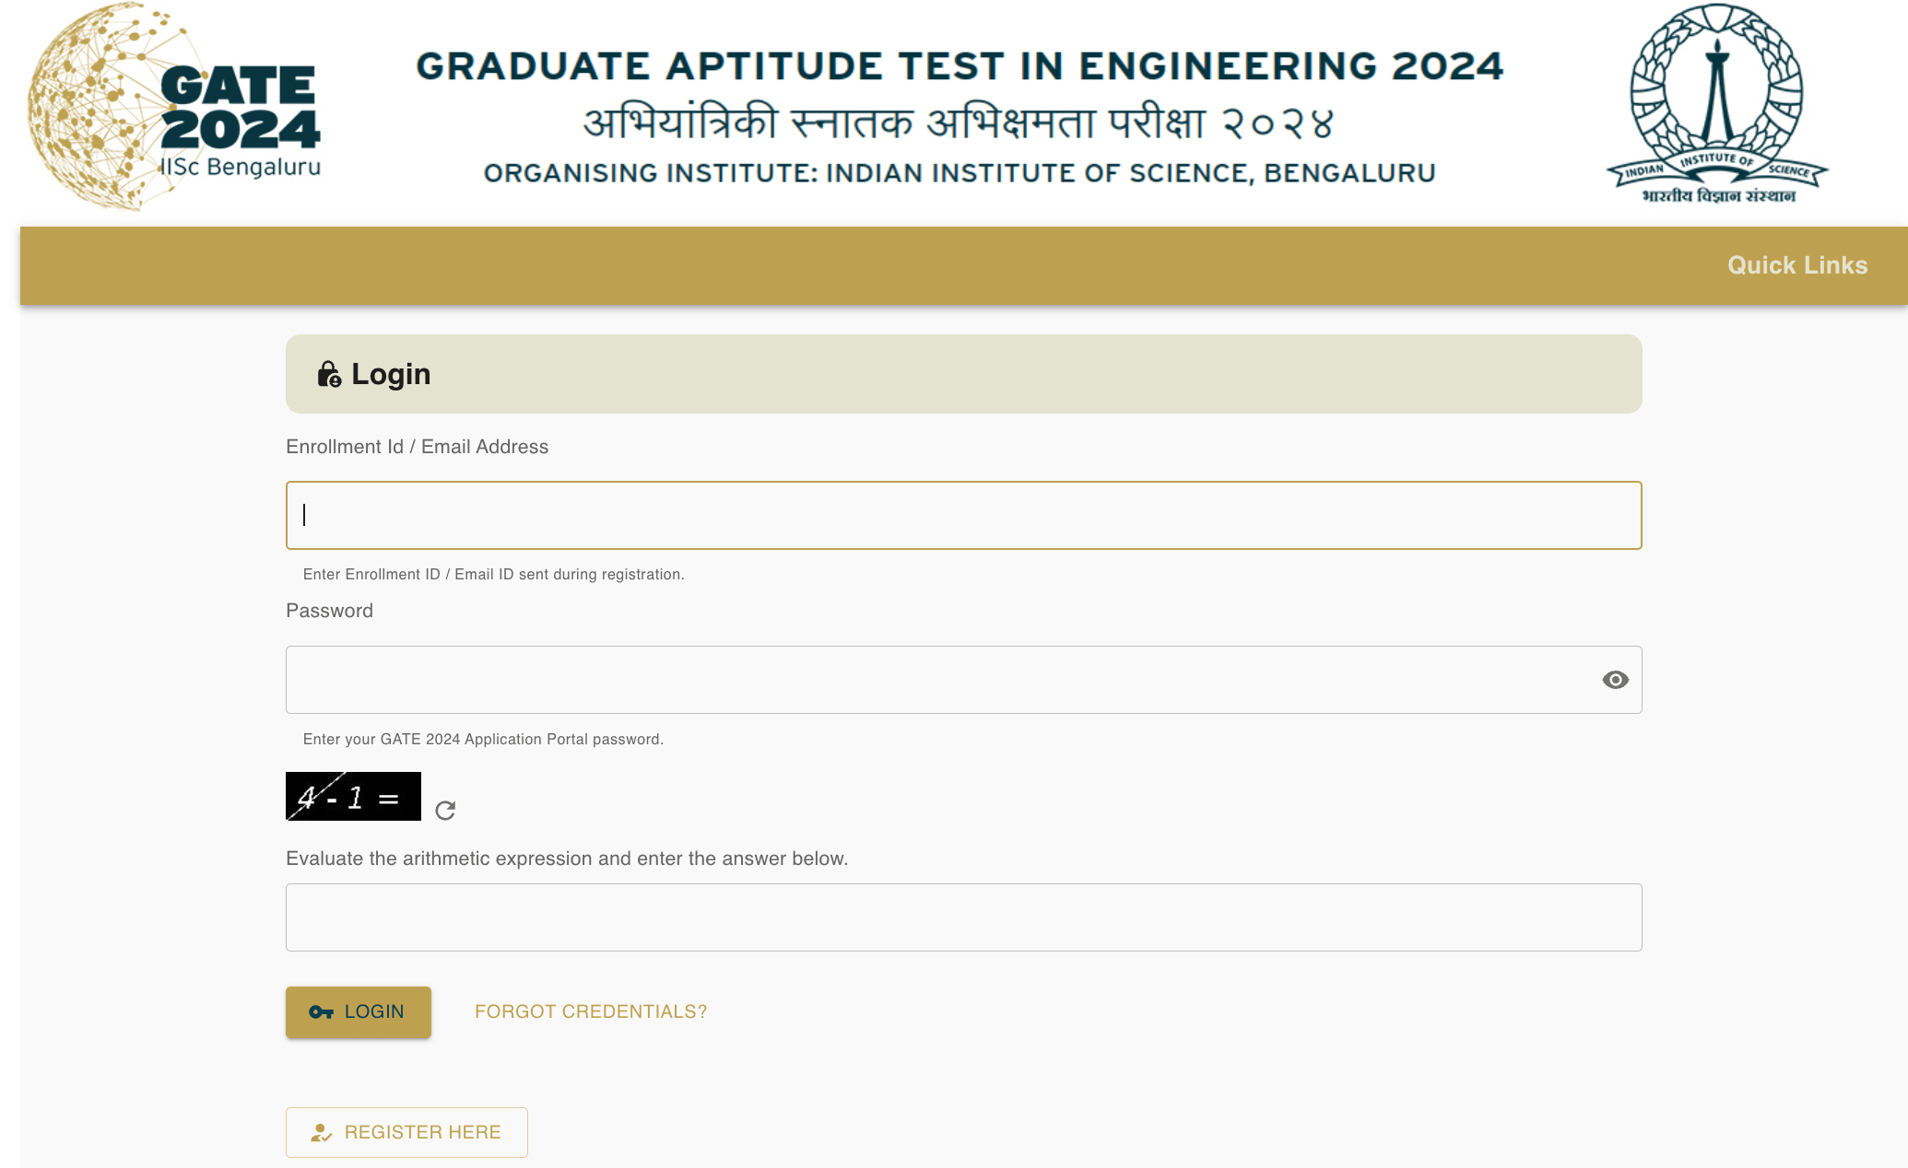Click 'Enter your GATE 2024 Application Portal password.' hint
This screenshot has width=1908, height=1168.
tap(483, 739)
